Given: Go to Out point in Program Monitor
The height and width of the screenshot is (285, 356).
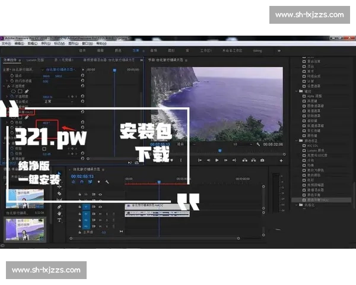Looking at the screenshot, I should point(234,160).
